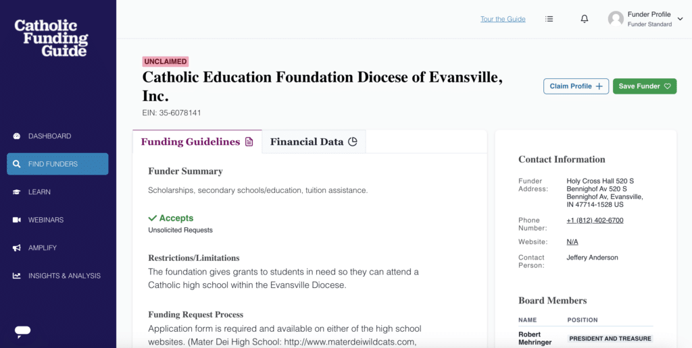The width and height of the screenshot is (692, 348).
Task: Open the Learn graduation cap icon
Action: (17, 192)
